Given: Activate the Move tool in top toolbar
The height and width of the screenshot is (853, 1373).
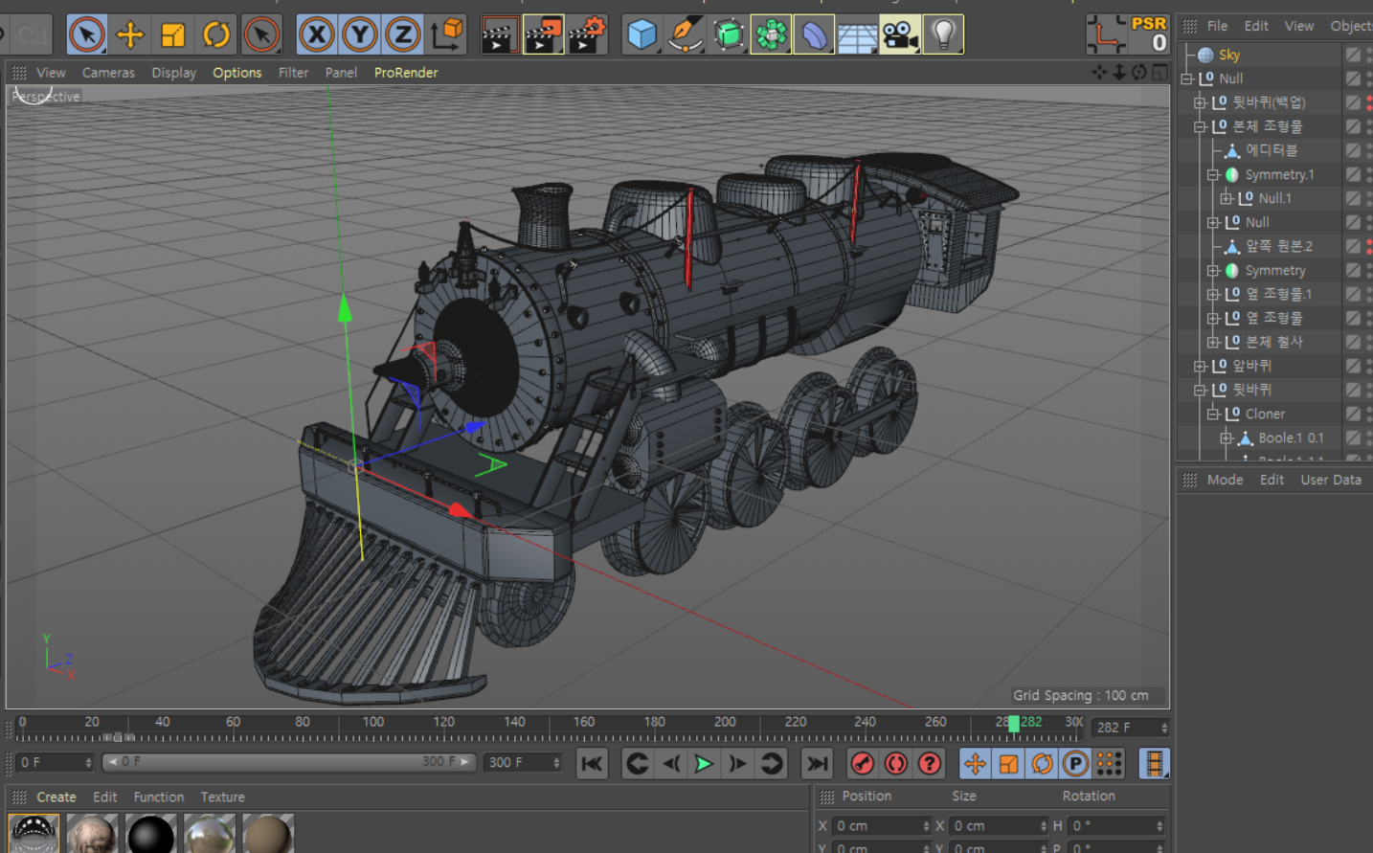Looking at the screenshot, I should 129,35.
